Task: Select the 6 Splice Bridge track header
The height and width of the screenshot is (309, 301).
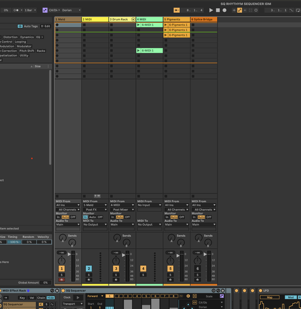Action: [x=204, y=19]
